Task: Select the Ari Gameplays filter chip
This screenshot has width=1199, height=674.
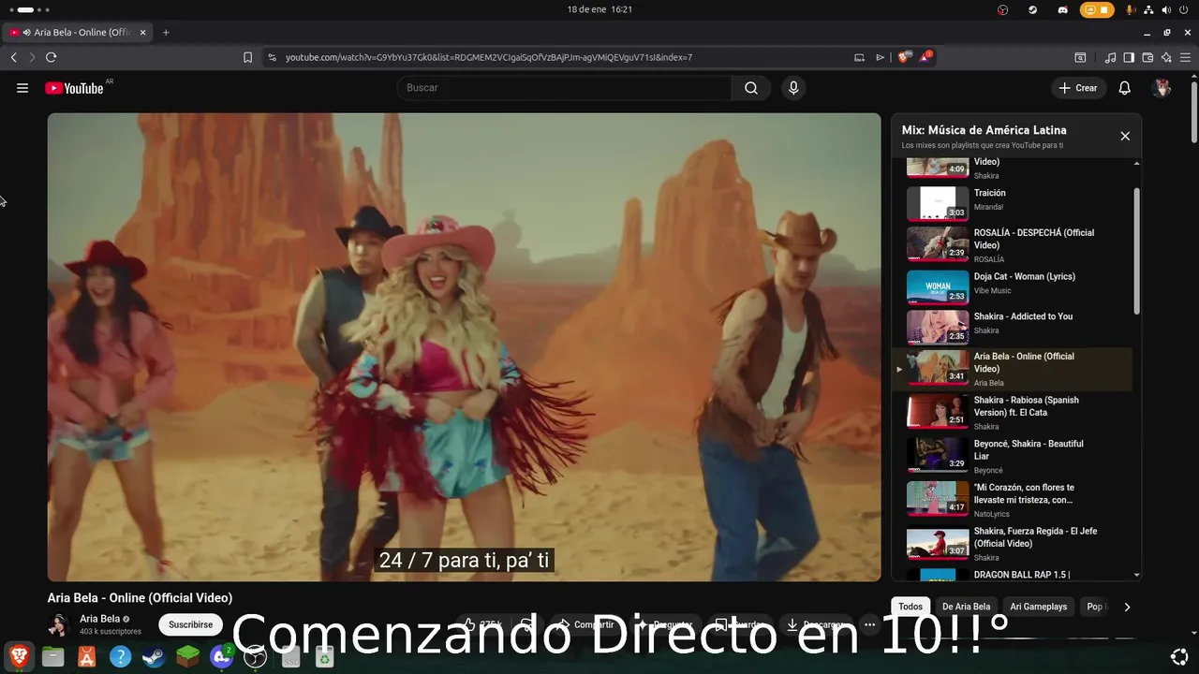Action: (1038, 607)
